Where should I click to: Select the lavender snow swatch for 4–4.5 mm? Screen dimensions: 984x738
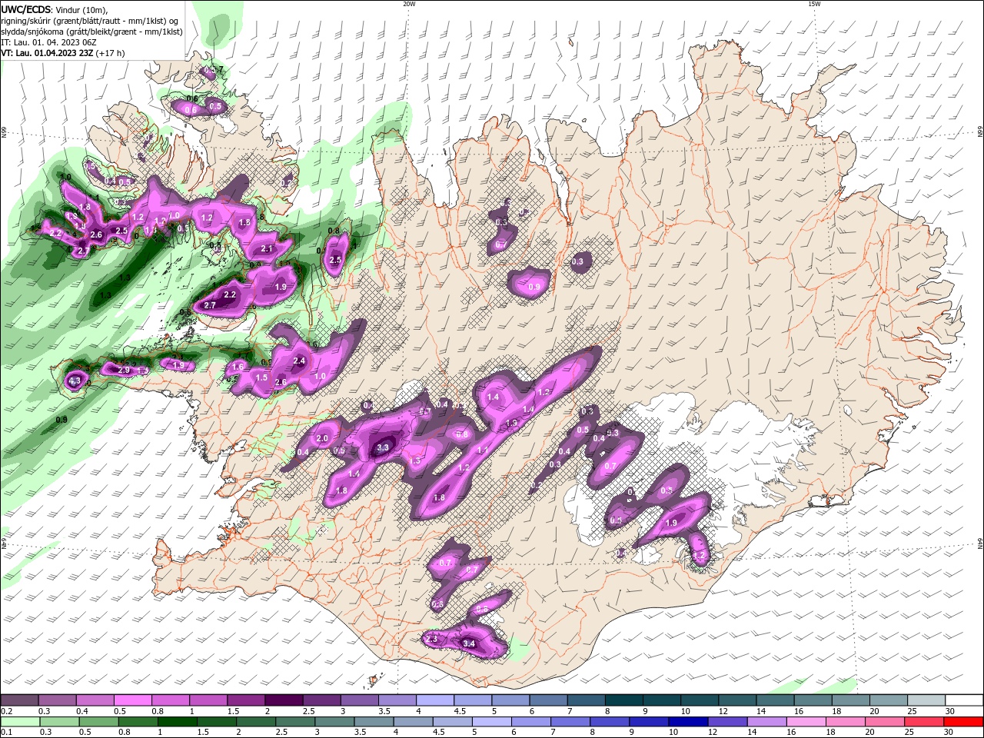pos(435,700)
